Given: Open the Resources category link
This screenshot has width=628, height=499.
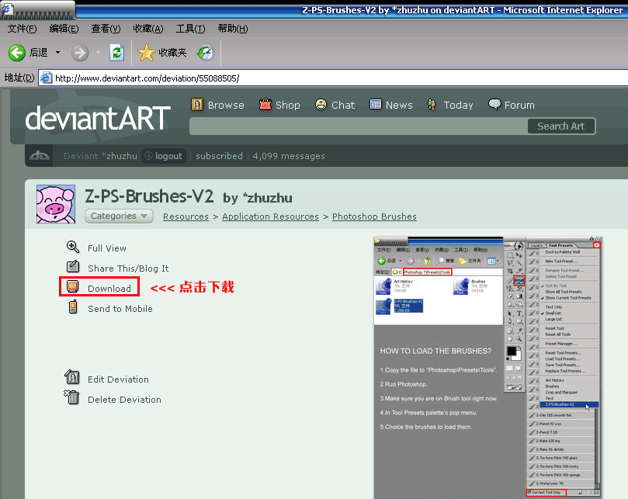Looking at the screenshot, I should (186, 217).
